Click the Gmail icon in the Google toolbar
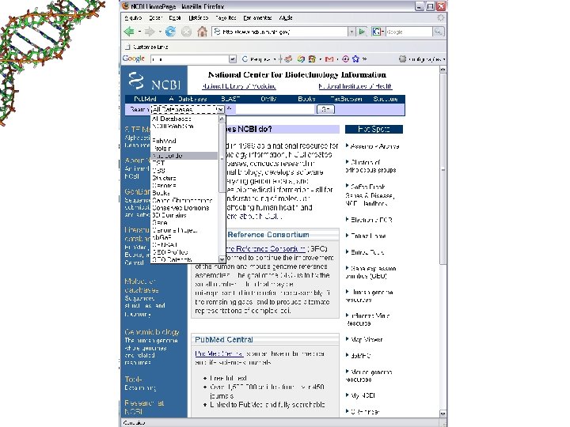 pos(329,59)
